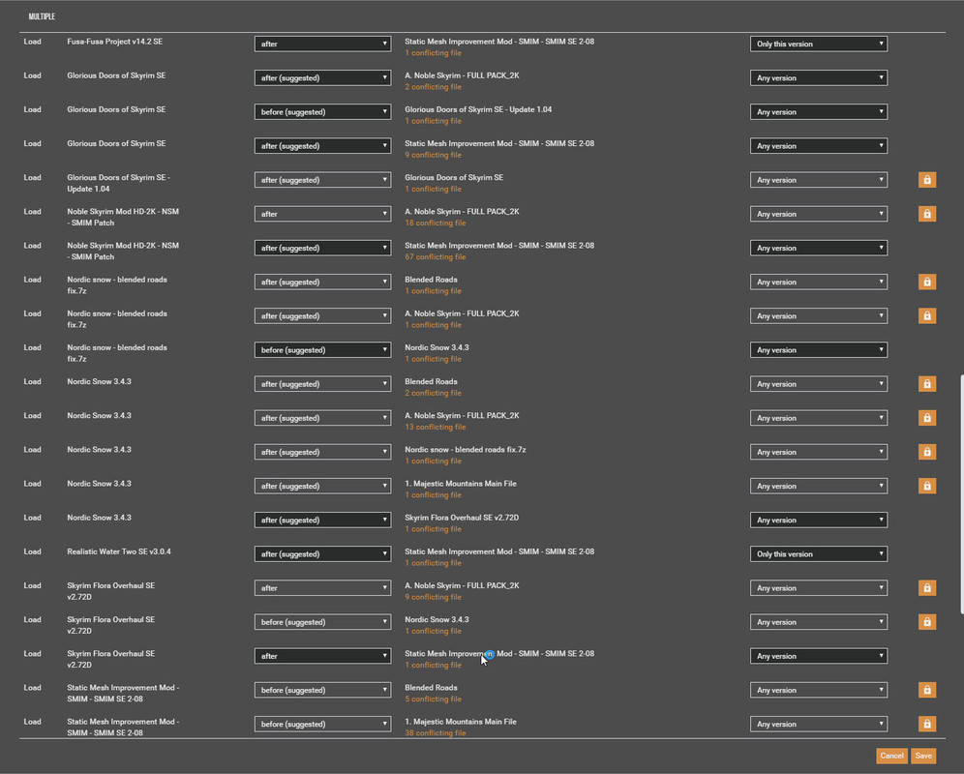This screenshot has height=774, width=964.
Task: Open order dropdown on 13 conflicting files row
Action: 322,417
